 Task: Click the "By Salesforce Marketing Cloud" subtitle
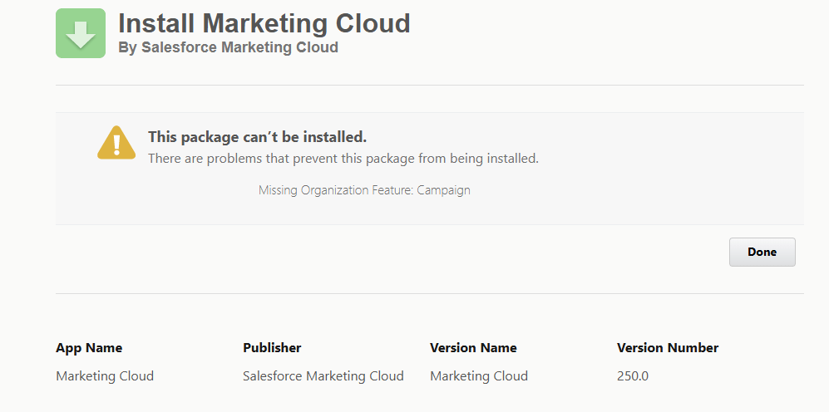tap(228, 47)
